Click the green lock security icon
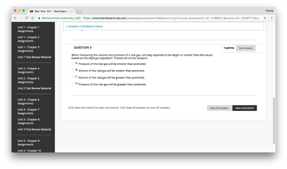 click(39, 18)
